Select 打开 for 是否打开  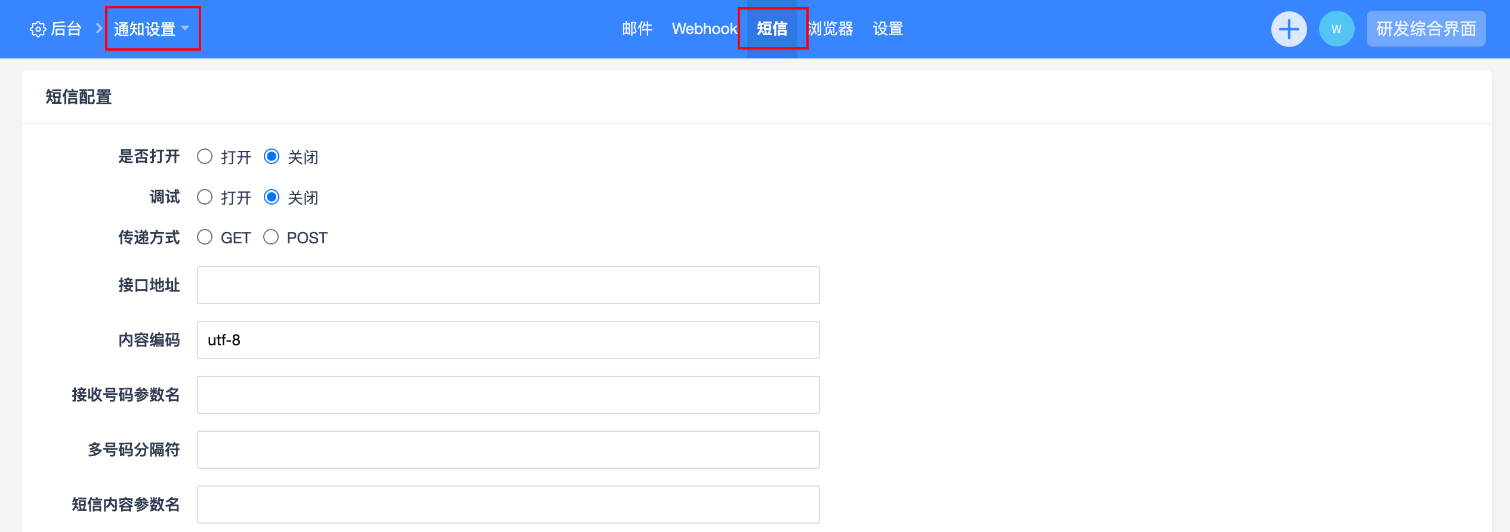205,157
